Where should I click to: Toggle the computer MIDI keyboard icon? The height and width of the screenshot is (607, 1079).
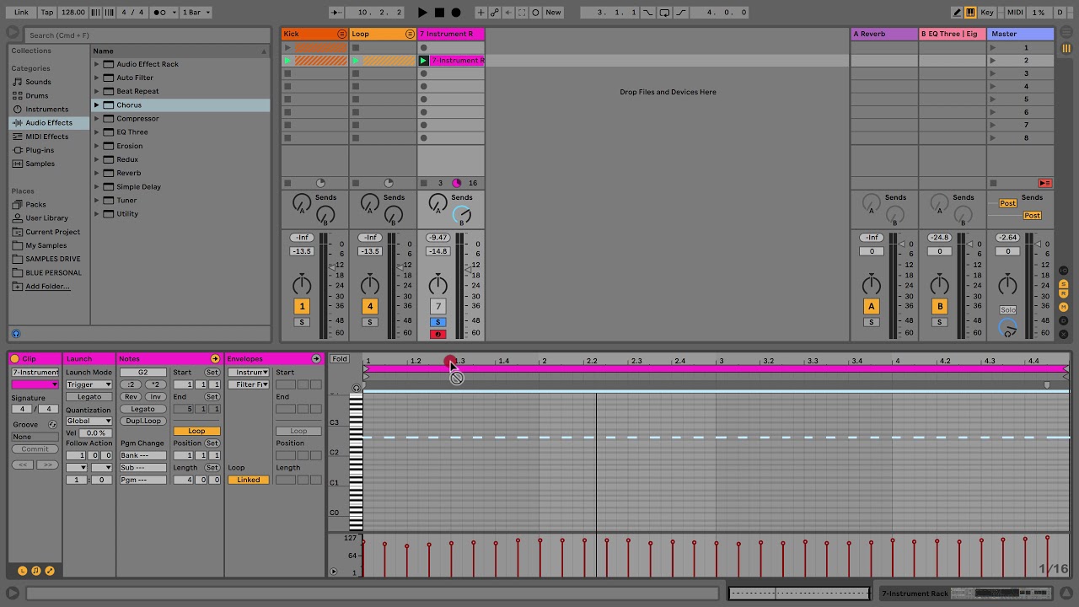click(970, 13)
